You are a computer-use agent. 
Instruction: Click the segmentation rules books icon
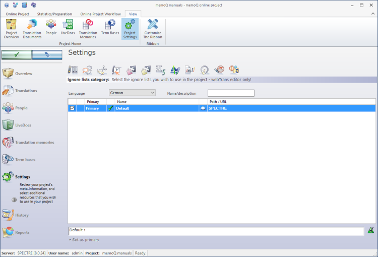pos(73,70)
